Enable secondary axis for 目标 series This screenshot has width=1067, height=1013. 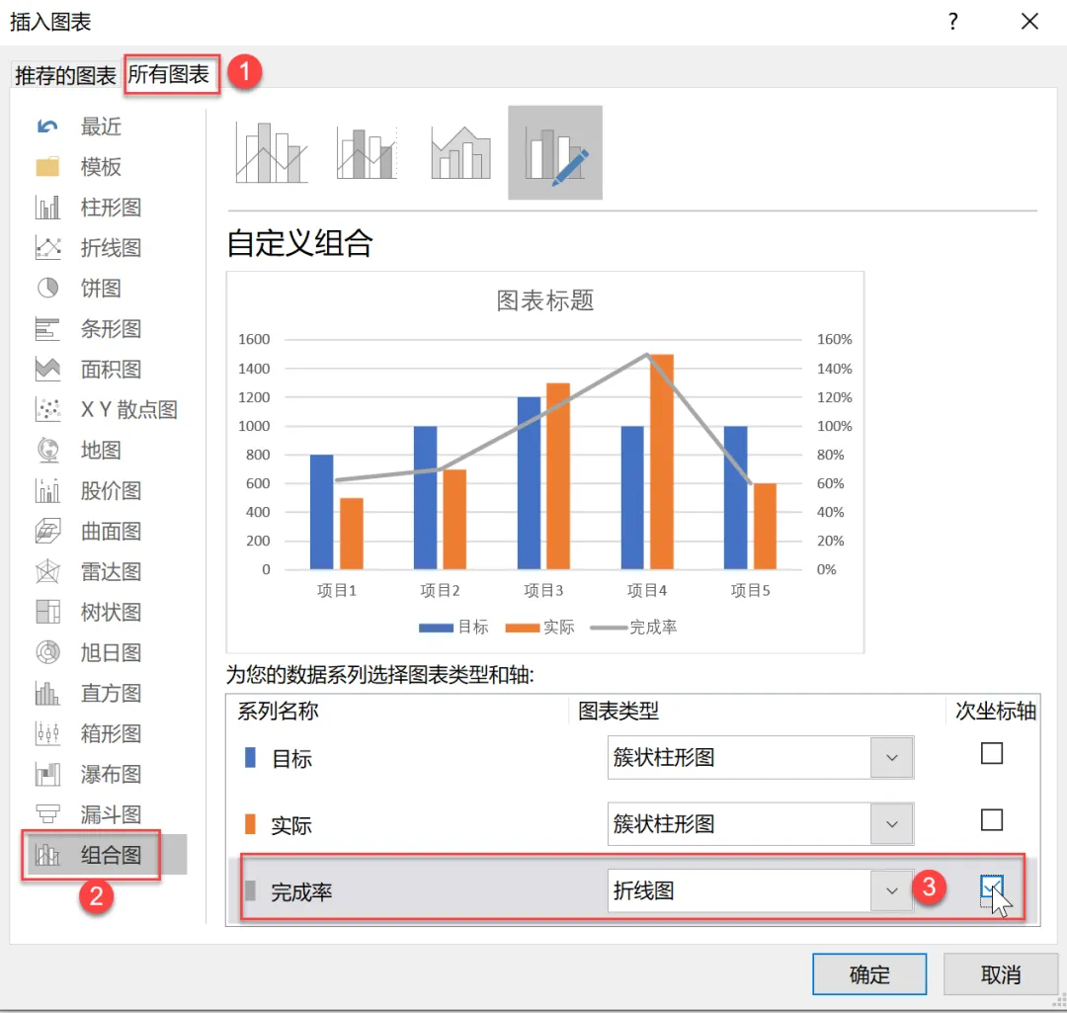pyautogui.click(x=992, y=754)
